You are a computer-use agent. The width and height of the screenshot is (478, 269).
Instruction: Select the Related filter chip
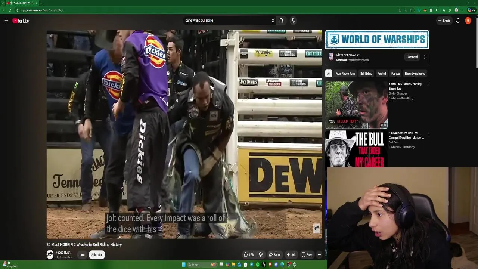click(382, 74)
